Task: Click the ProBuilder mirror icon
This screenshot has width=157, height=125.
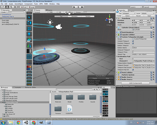Action: coord(29,45)
